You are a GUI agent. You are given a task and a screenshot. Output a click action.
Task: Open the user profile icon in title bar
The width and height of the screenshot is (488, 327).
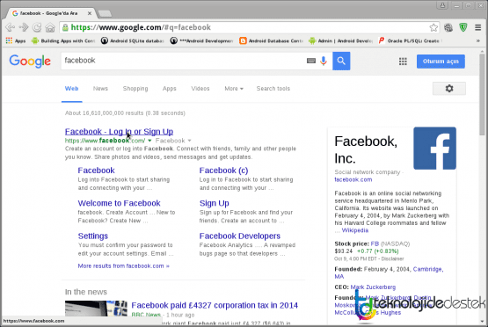[442, 5]
